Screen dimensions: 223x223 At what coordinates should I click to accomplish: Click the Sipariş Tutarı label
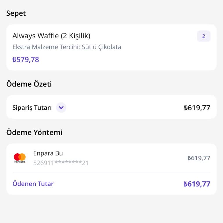pos(32,108)
